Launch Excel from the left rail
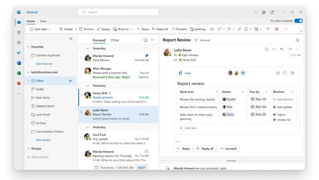This screenshot has height=180, width=319. [x=19, y=73]
